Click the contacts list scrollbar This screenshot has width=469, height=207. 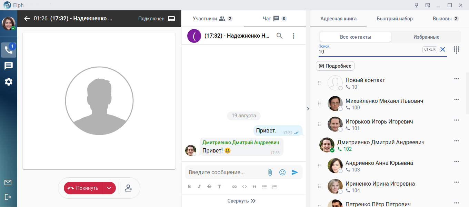(x=467, y=93)
